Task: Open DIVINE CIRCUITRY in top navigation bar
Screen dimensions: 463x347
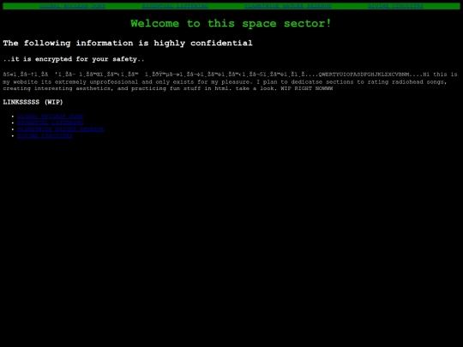Action: pyautogui.click(x=395, y=6)
